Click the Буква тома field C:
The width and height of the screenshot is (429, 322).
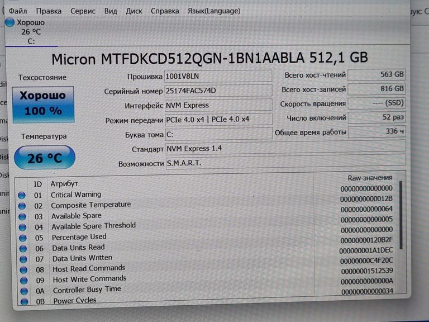219,134
